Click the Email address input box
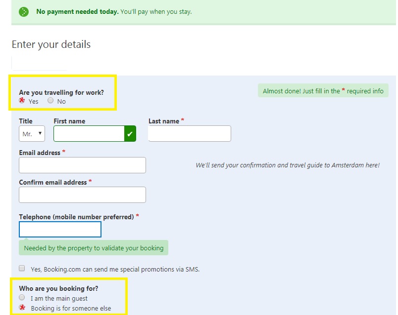 tap(82, 165)
